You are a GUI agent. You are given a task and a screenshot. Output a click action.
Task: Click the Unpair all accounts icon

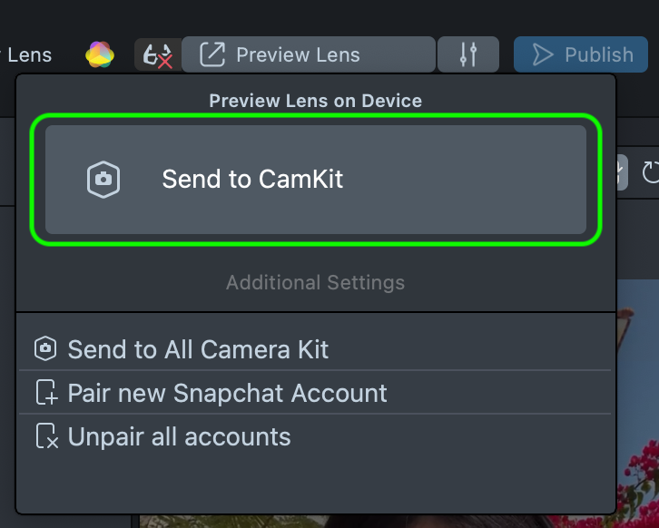point(45,436)
